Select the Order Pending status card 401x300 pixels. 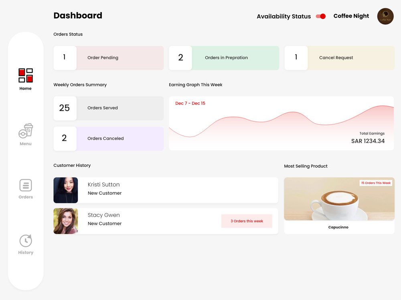108,58
